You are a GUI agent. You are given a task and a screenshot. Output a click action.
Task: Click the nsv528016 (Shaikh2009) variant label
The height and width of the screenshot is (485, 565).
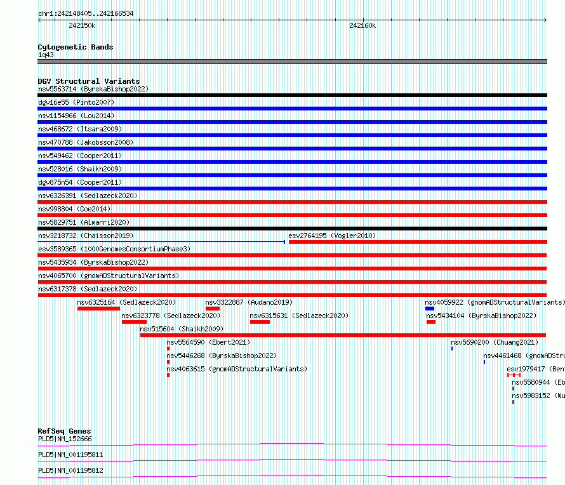tap(80, 169)
